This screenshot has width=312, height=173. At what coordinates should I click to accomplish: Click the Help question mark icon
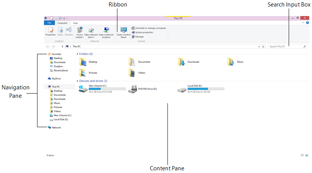(307, 23)
